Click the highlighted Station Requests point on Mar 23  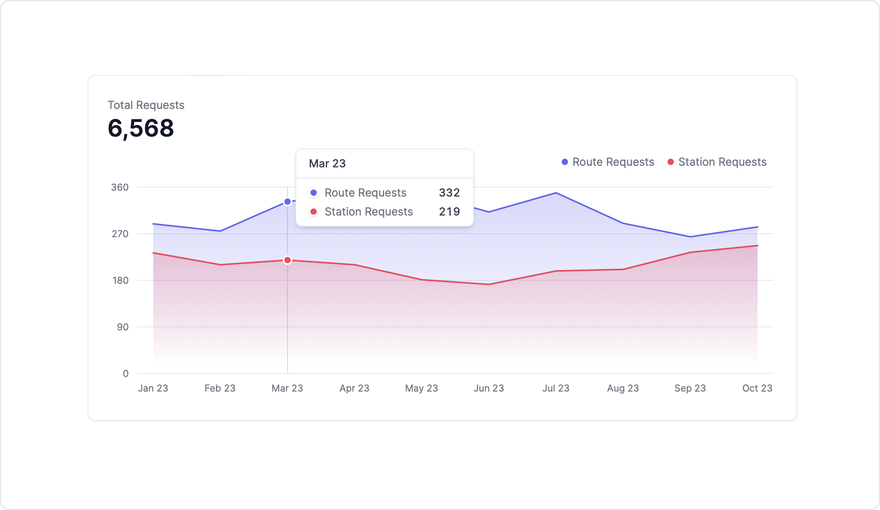pyautogui.click(x=288, y=260)
